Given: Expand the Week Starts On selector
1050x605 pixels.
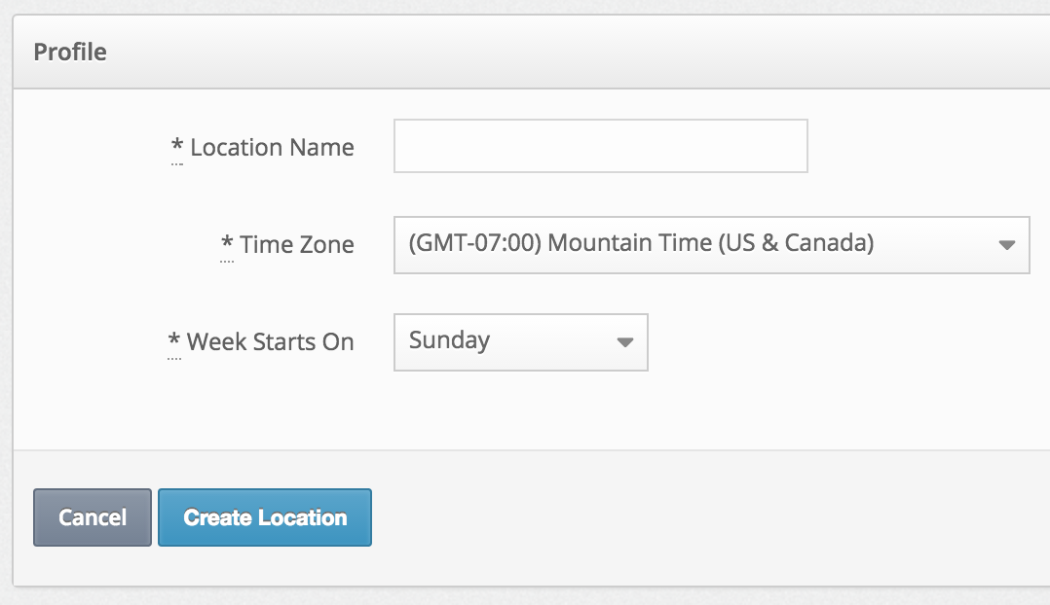Looking at the screenshot, I should click(x=520, y=341).
